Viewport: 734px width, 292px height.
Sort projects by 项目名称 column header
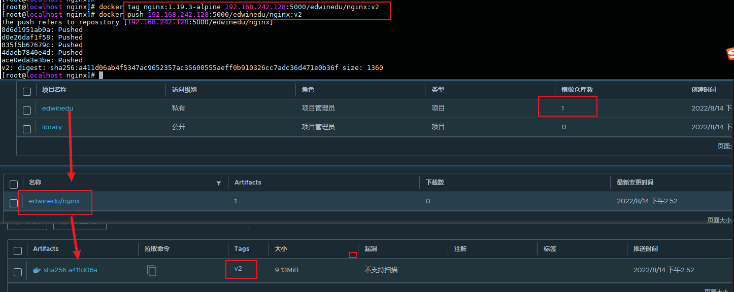pyautogui.click(x=54, y=89)
